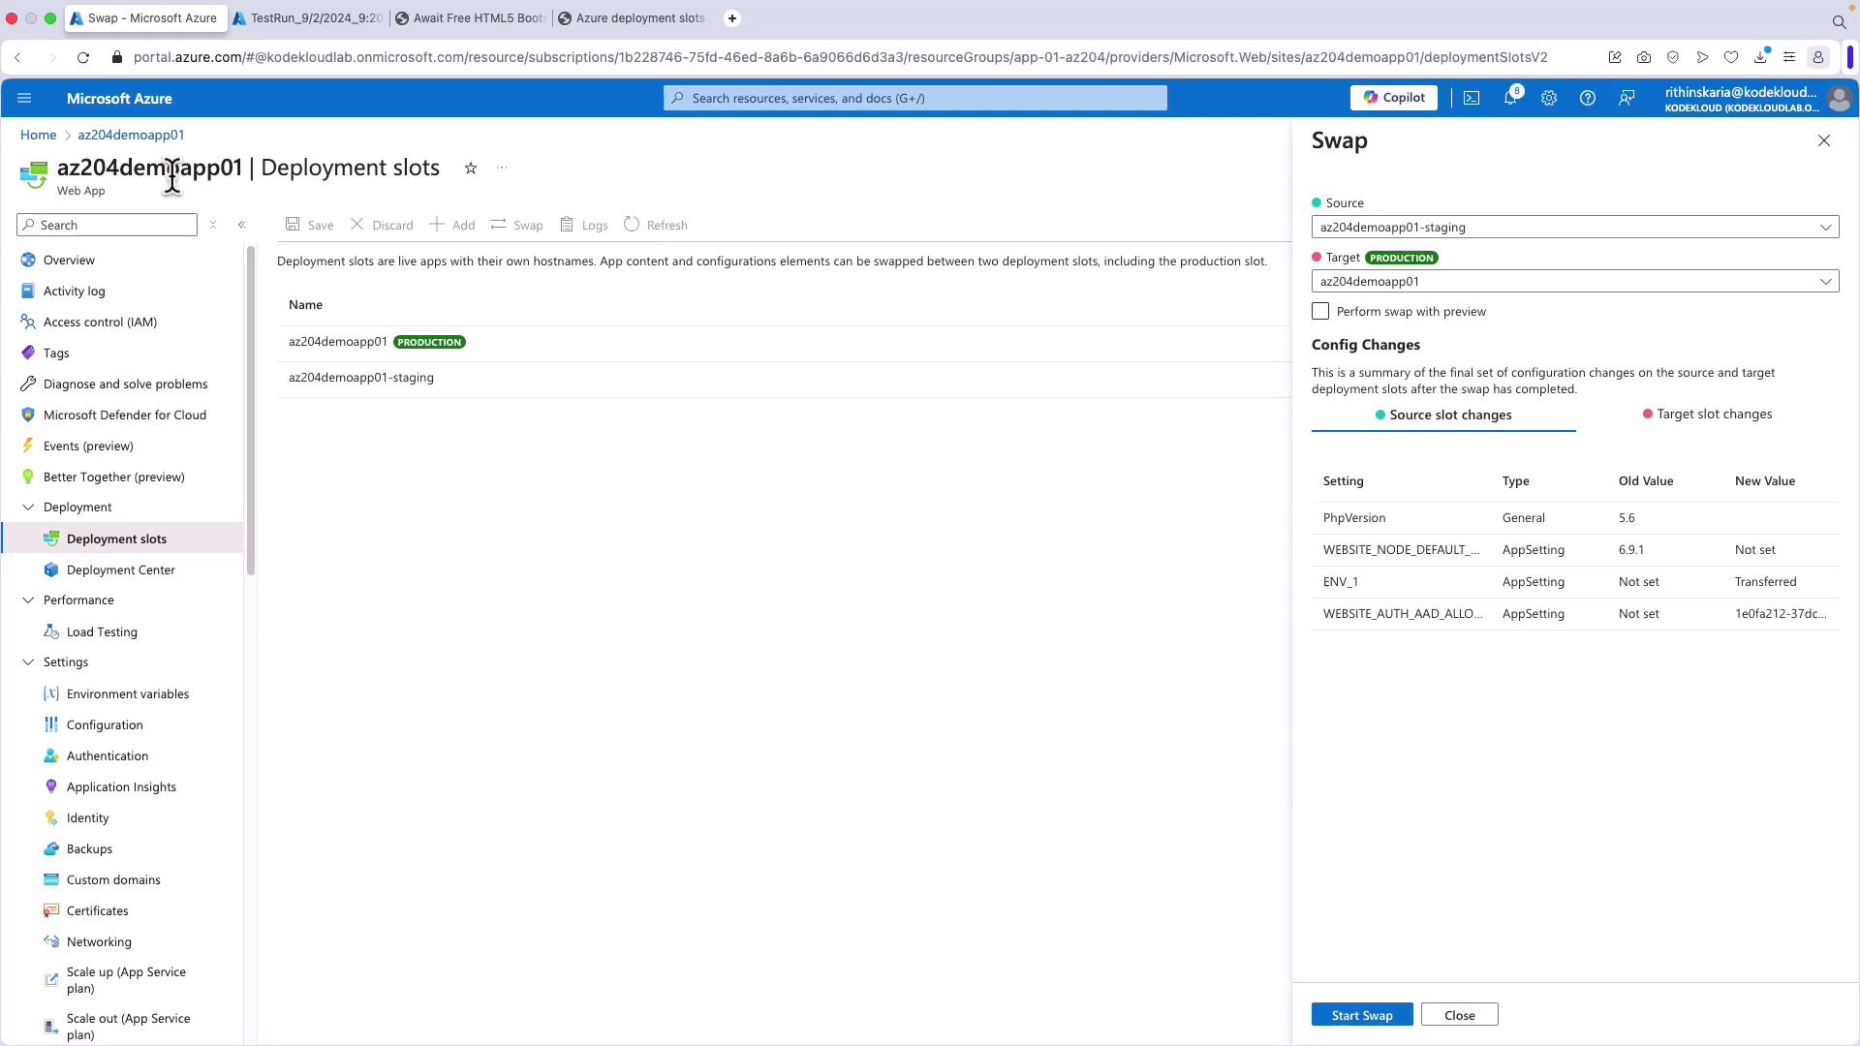The width and height of the screenshot is (1860, 1046).
Task: Click the help question mark icon
Action: click(x=1587, y=98)
